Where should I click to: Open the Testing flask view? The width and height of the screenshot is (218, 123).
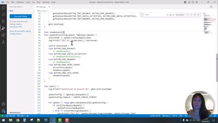click(3, 42)
